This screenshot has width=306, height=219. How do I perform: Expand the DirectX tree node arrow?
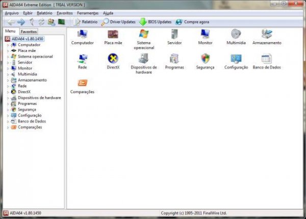point(8,92)
